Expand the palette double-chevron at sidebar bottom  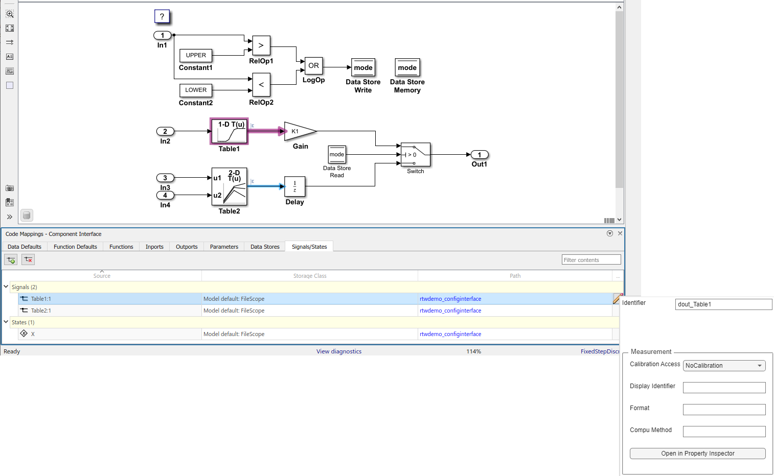click(10, 217)
